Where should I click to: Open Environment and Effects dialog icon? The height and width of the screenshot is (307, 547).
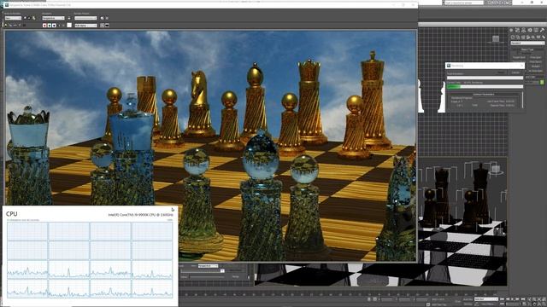tap(107, 18)
